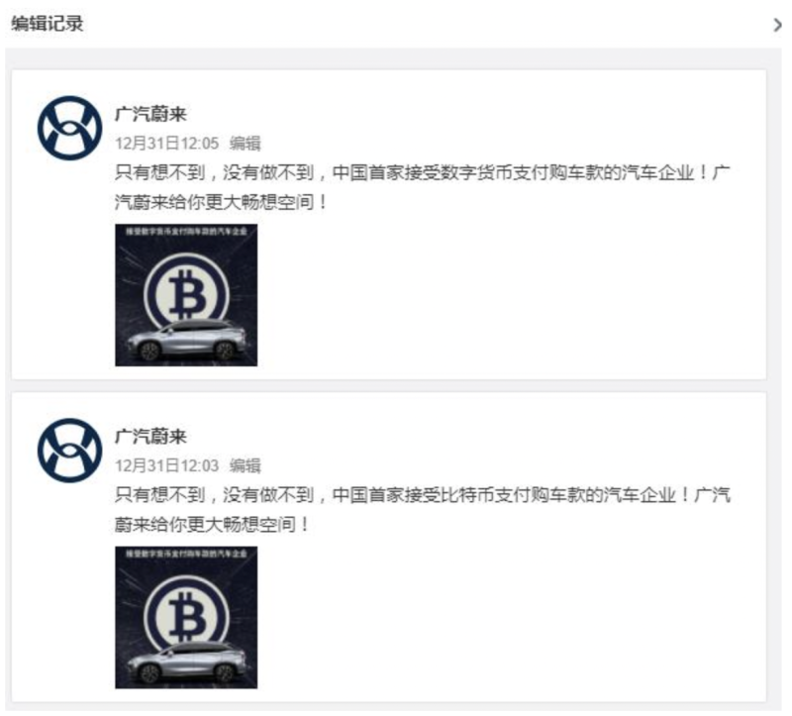Screen dimensions: 792x716
Task: Open the image thumbnail in the 比特币 post
Action: (x=186, y=618)
